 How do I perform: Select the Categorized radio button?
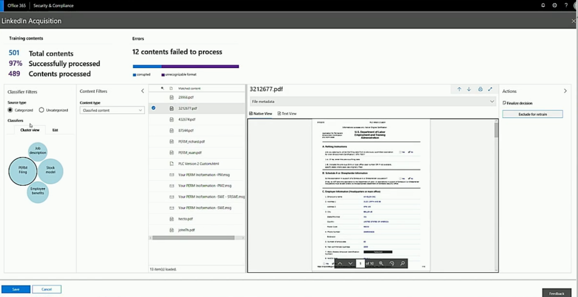10,110
